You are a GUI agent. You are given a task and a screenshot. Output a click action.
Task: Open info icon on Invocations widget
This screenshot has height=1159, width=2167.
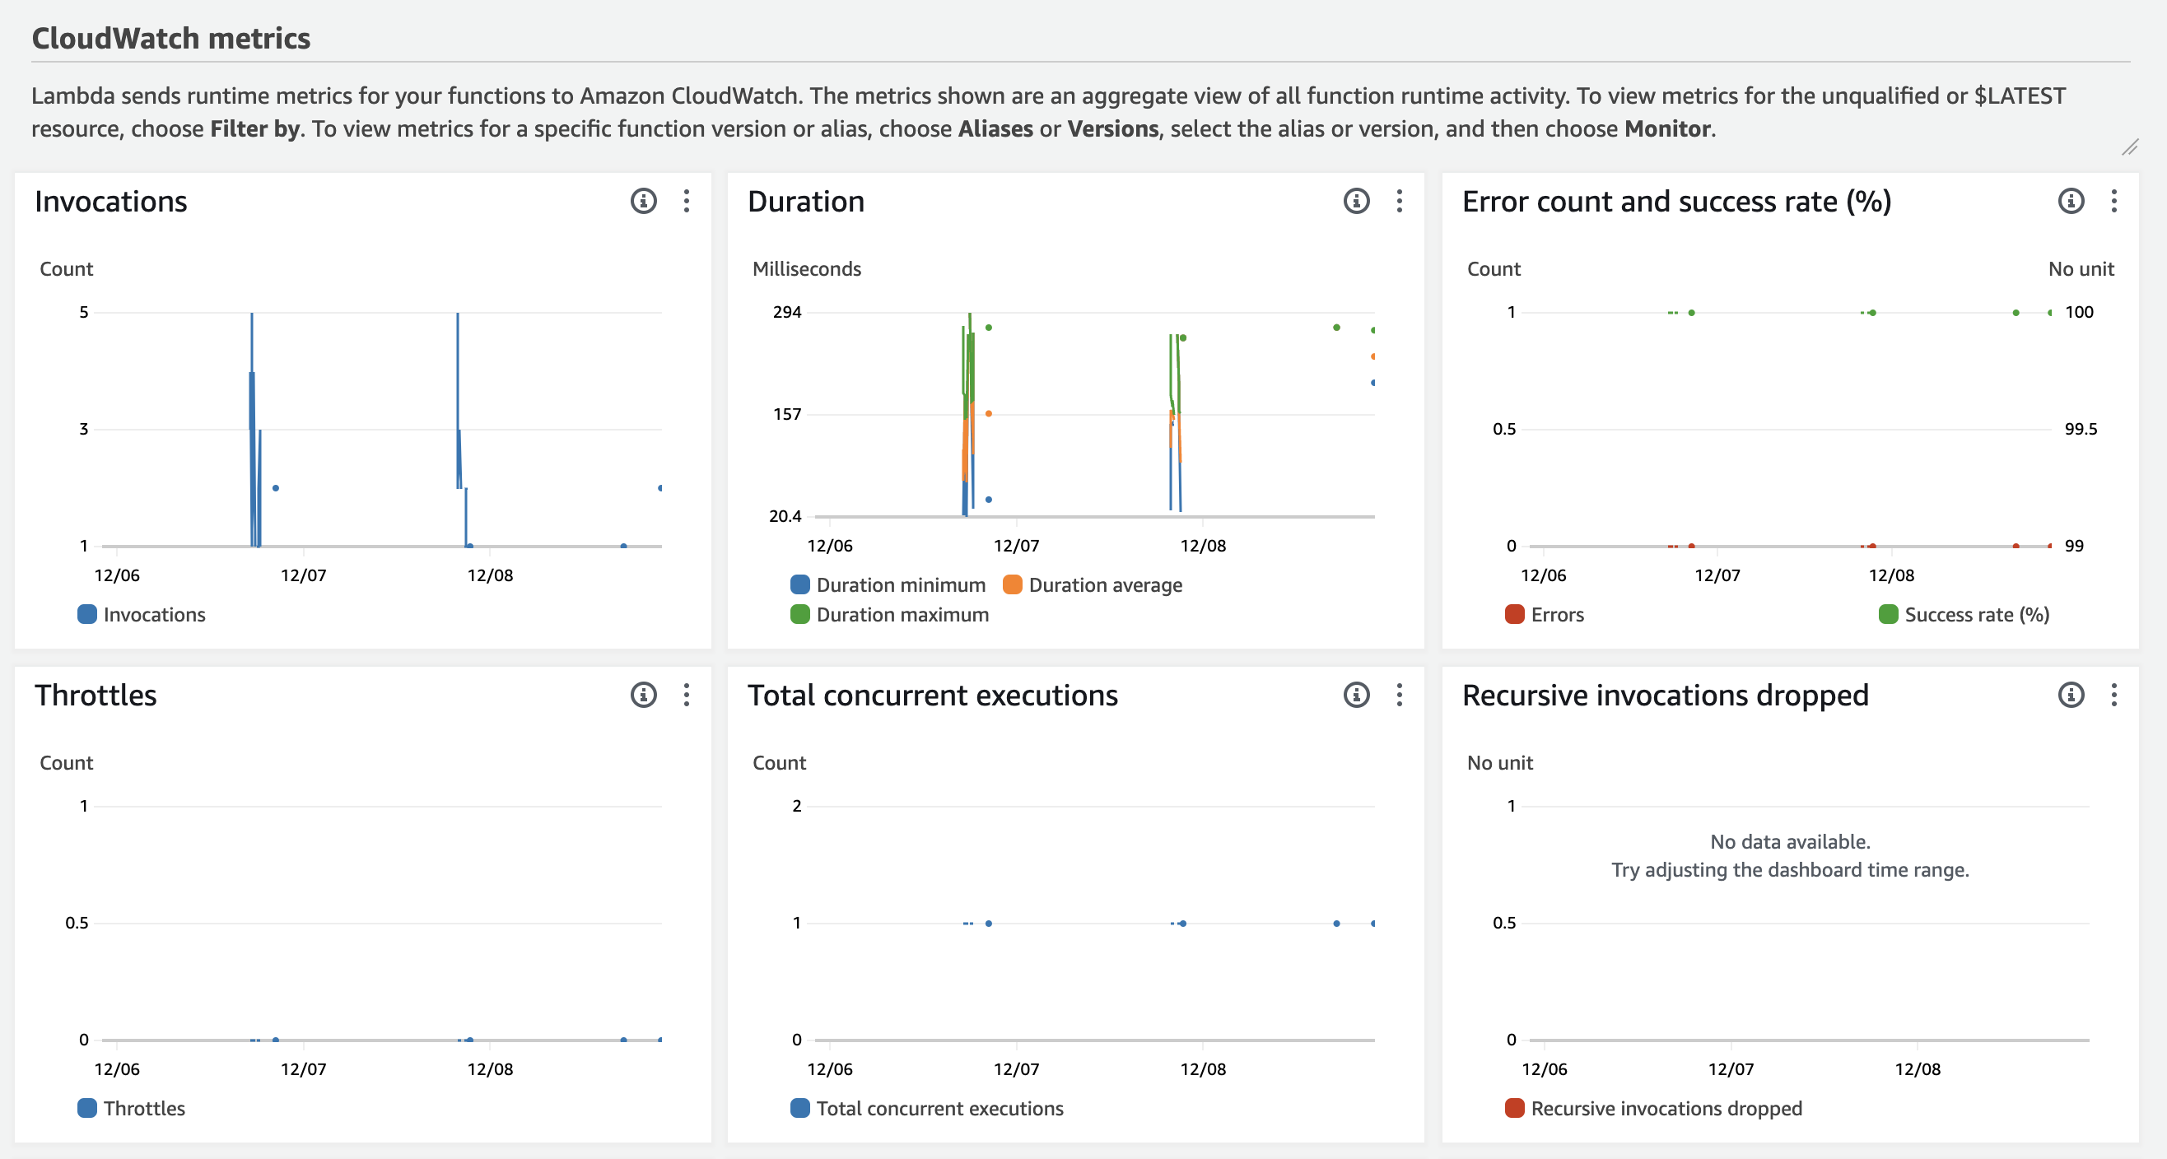coord(644,201)
